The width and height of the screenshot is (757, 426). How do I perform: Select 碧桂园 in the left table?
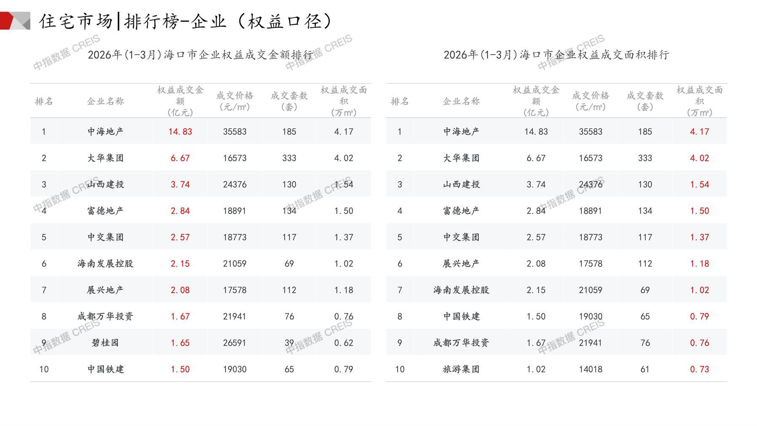coord(105,343)
